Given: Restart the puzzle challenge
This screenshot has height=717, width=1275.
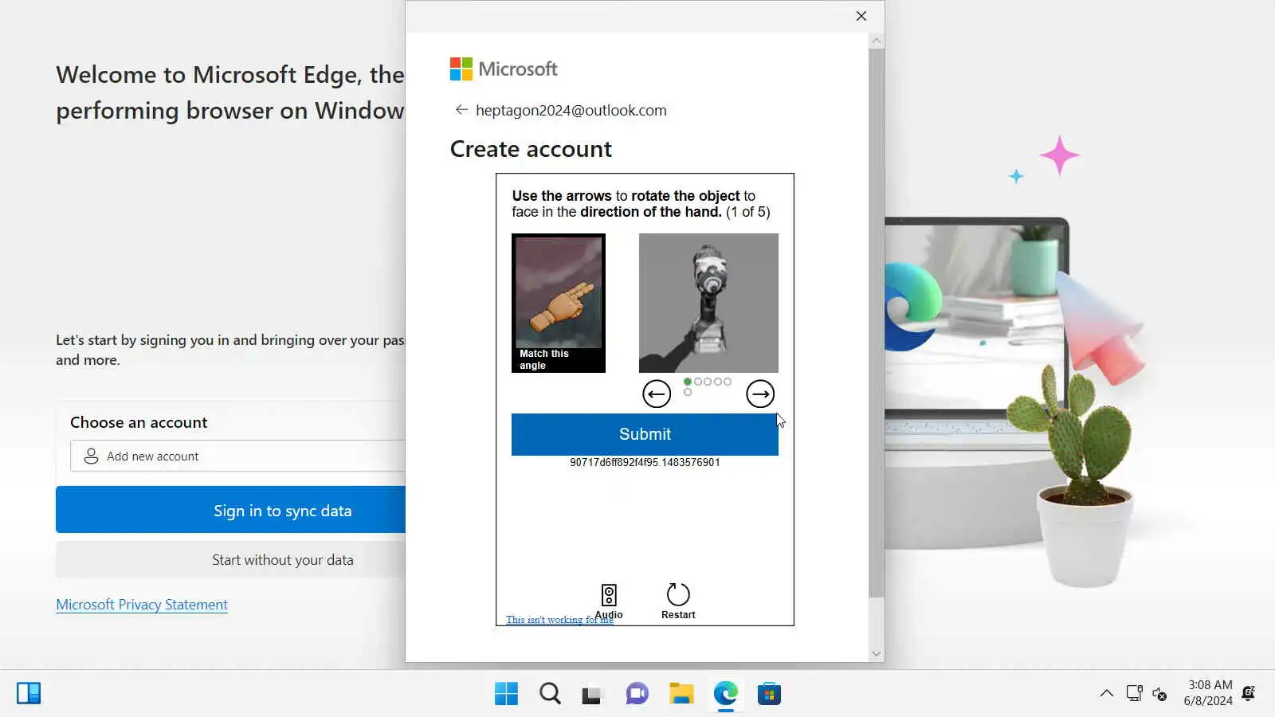Looking at the screenshot, I should tap(678, 601).
